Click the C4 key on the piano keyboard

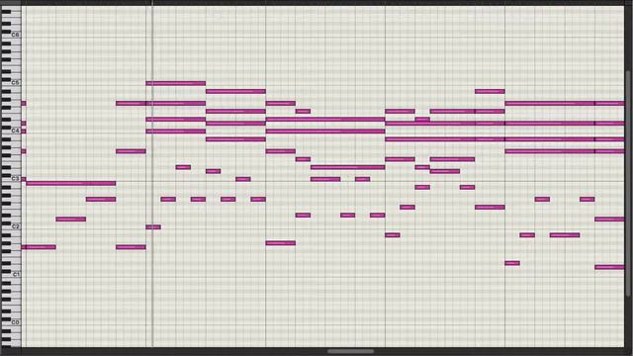11,131
